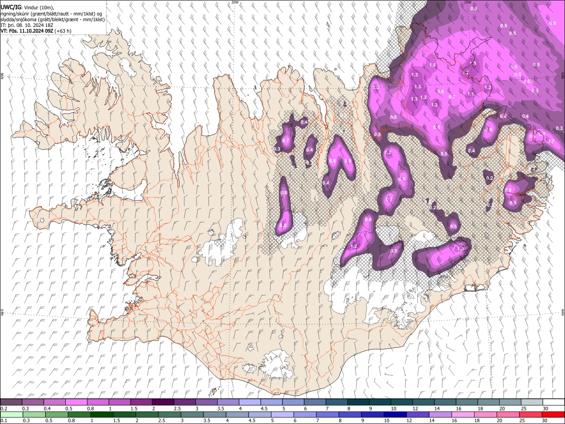Click the snow legend swatch between 1 and 1.5

click(x=119, y=402)
